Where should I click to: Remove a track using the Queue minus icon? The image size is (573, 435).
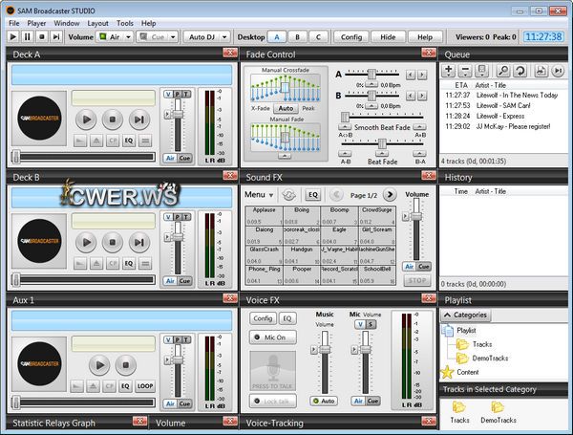click(465, 70)
